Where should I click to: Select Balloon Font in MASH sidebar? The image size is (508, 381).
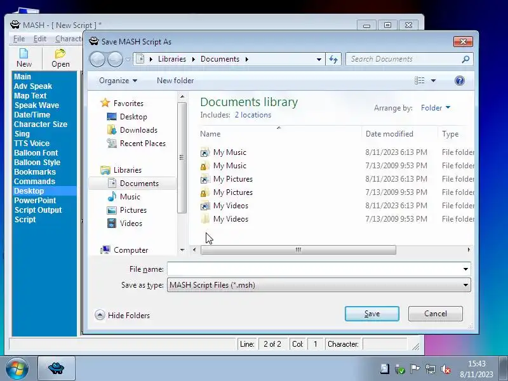(36, 153)
